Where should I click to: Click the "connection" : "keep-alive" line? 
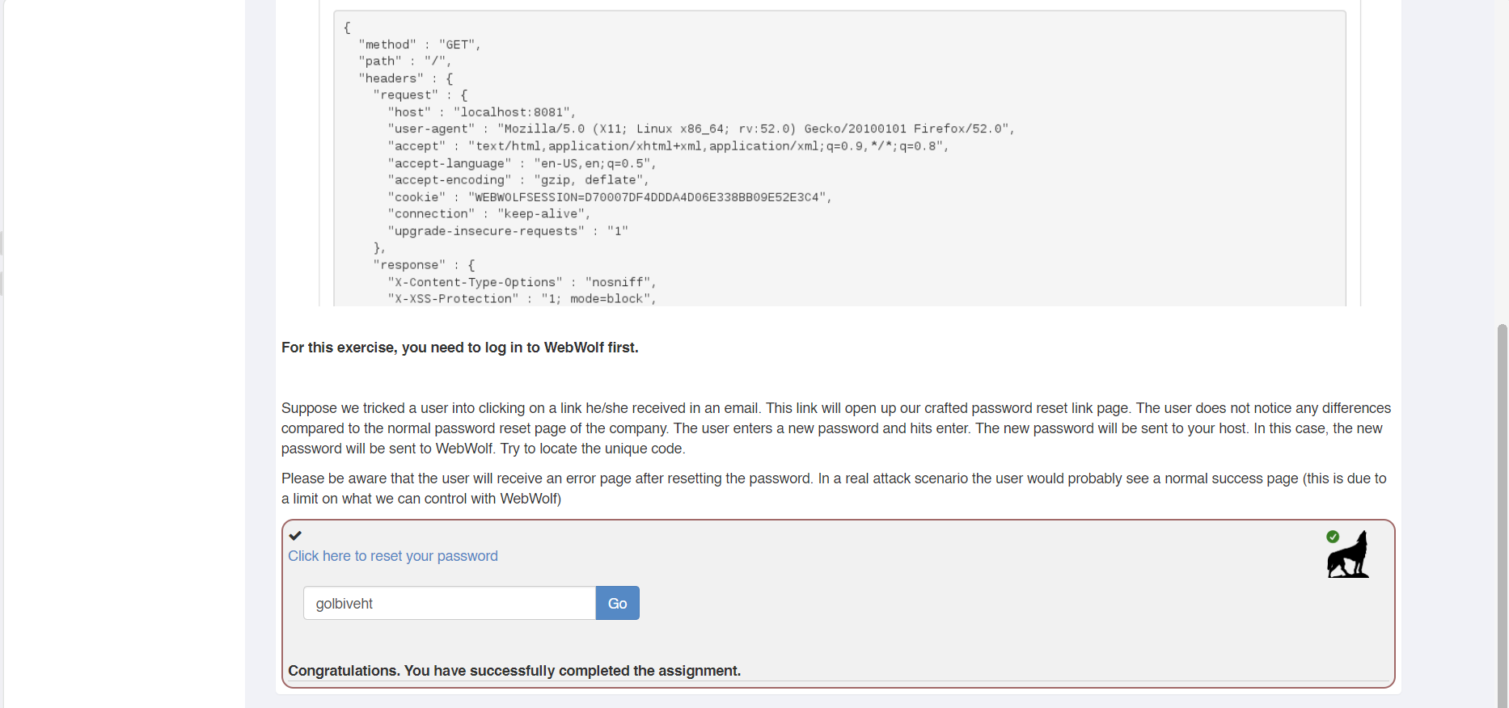coord(488,214)
